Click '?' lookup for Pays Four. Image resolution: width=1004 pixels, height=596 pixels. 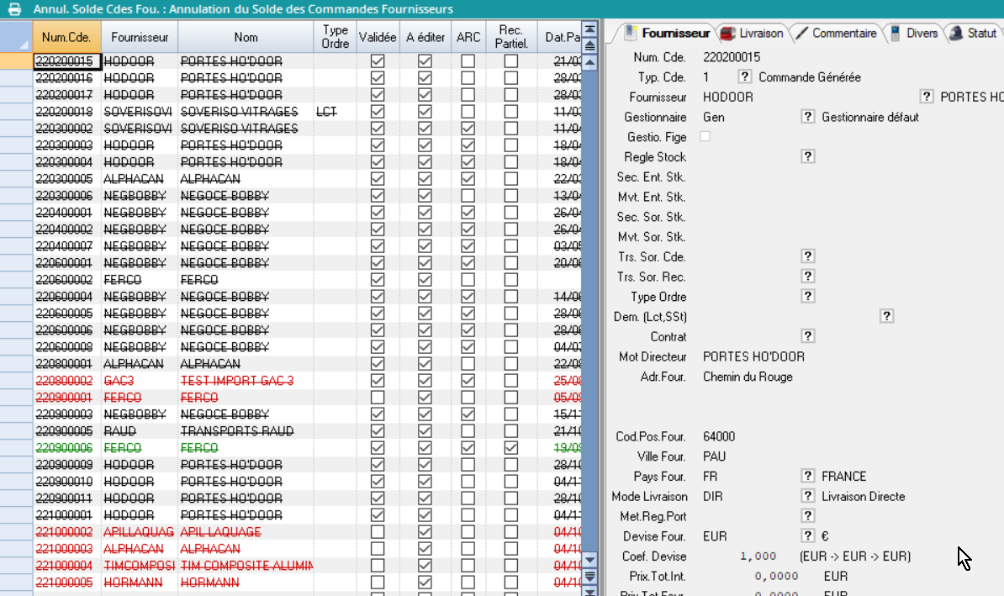(x=807, y=476)
